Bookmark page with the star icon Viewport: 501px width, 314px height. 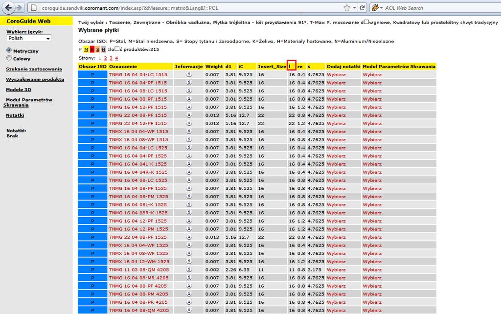[347, 8]
